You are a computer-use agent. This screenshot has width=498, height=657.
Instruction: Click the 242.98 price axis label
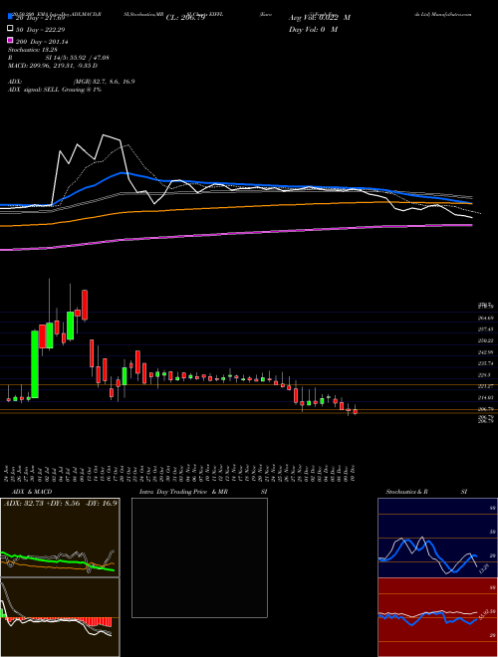point(485,352)
